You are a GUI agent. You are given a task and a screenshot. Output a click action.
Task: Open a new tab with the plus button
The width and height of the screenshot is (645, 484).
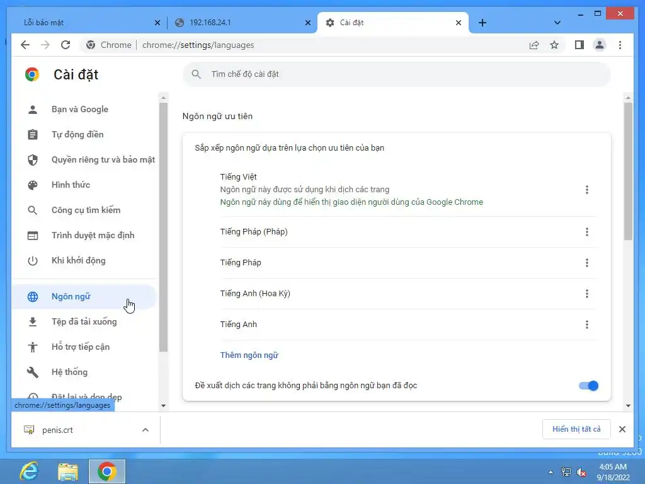482,23
